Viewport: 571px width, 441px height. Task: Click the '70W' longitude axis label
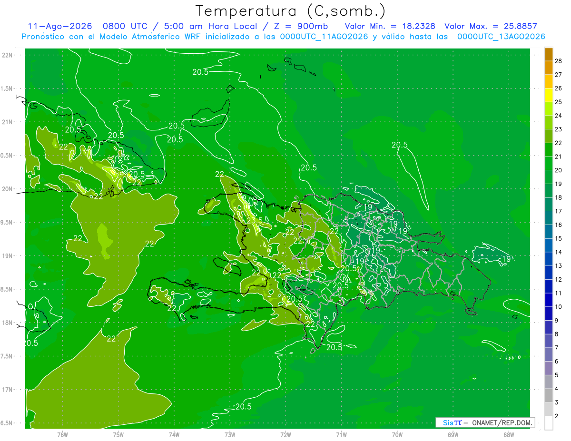tap(397, 434)
